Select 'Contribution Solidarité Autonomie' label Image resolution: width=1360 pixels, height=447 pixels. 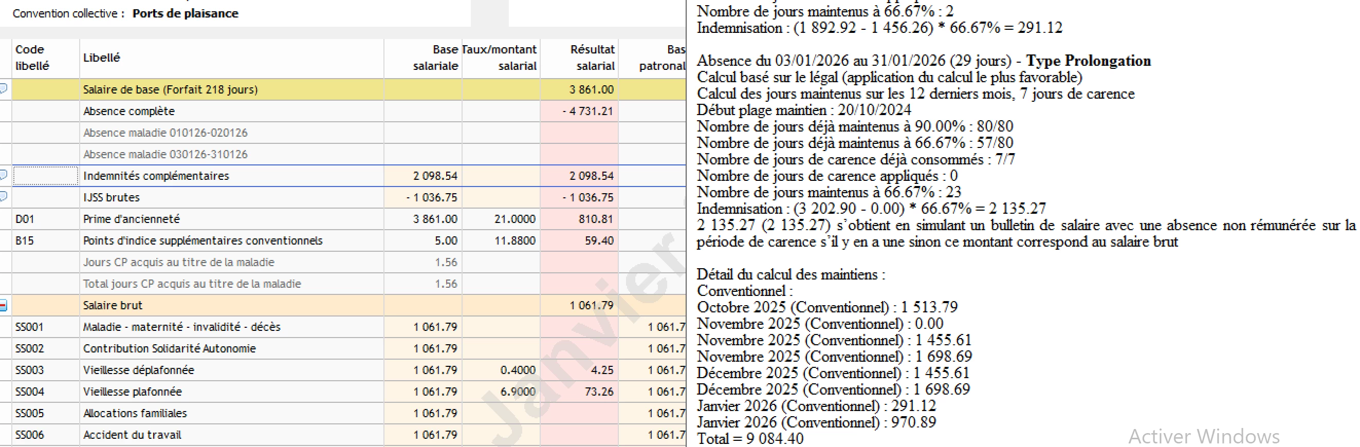(170, 349)
